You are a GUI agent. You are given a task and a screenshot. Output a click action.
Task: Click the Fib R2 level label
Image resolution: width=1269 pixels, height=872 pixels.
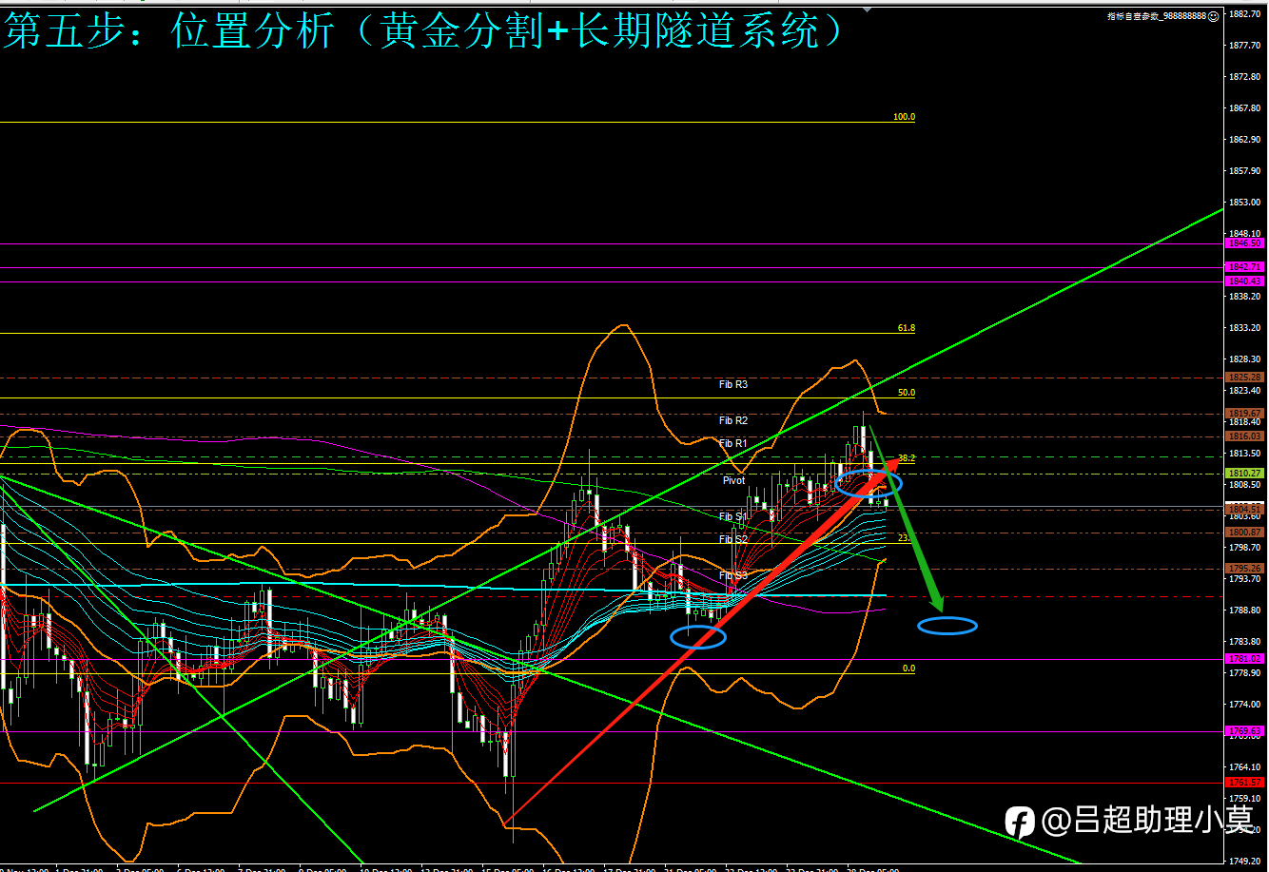[x=732, y=420]
